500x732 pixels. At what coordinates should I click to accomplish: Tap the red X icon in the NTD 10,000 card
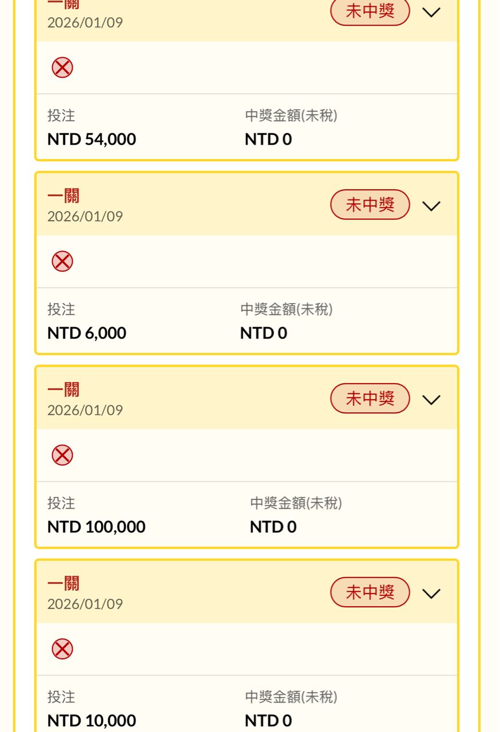pos(62,650)
